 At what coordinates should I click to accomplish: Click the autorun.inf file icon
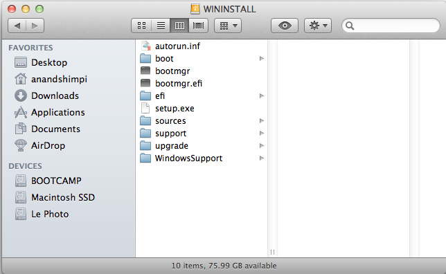(x=145, y=46)
